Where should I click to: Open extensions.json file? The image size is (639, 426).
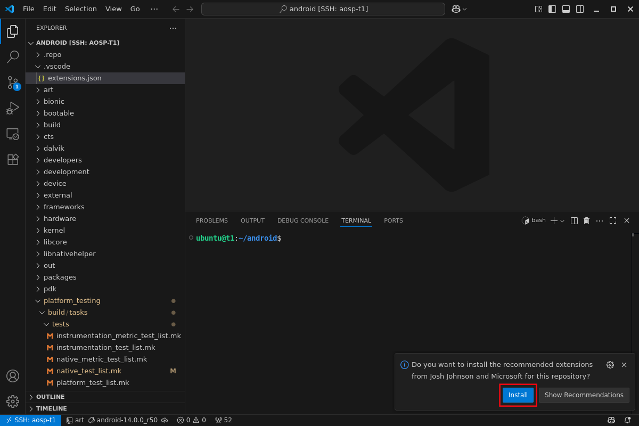(x=105, y=78)
